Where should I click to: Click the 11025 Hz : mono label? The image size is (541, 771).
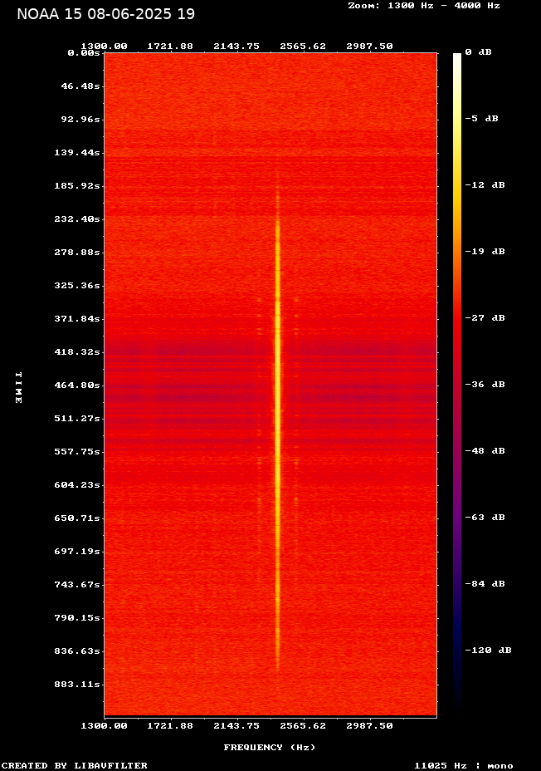click(x=464, y=766)
